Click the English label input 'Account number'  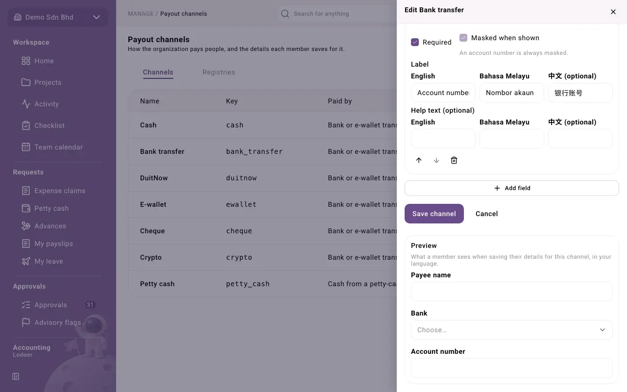click(443, 93)
